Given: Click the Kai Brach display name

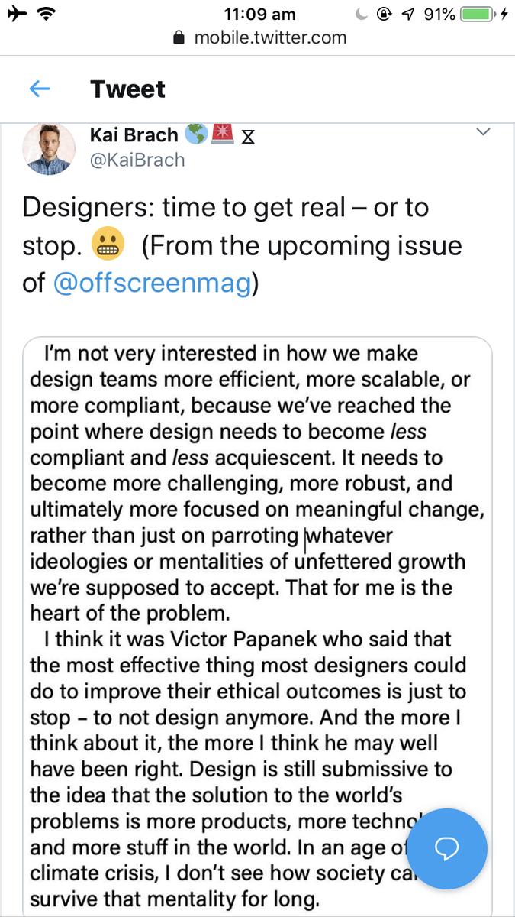Looking at the screenshot, I should click(134, 135).
